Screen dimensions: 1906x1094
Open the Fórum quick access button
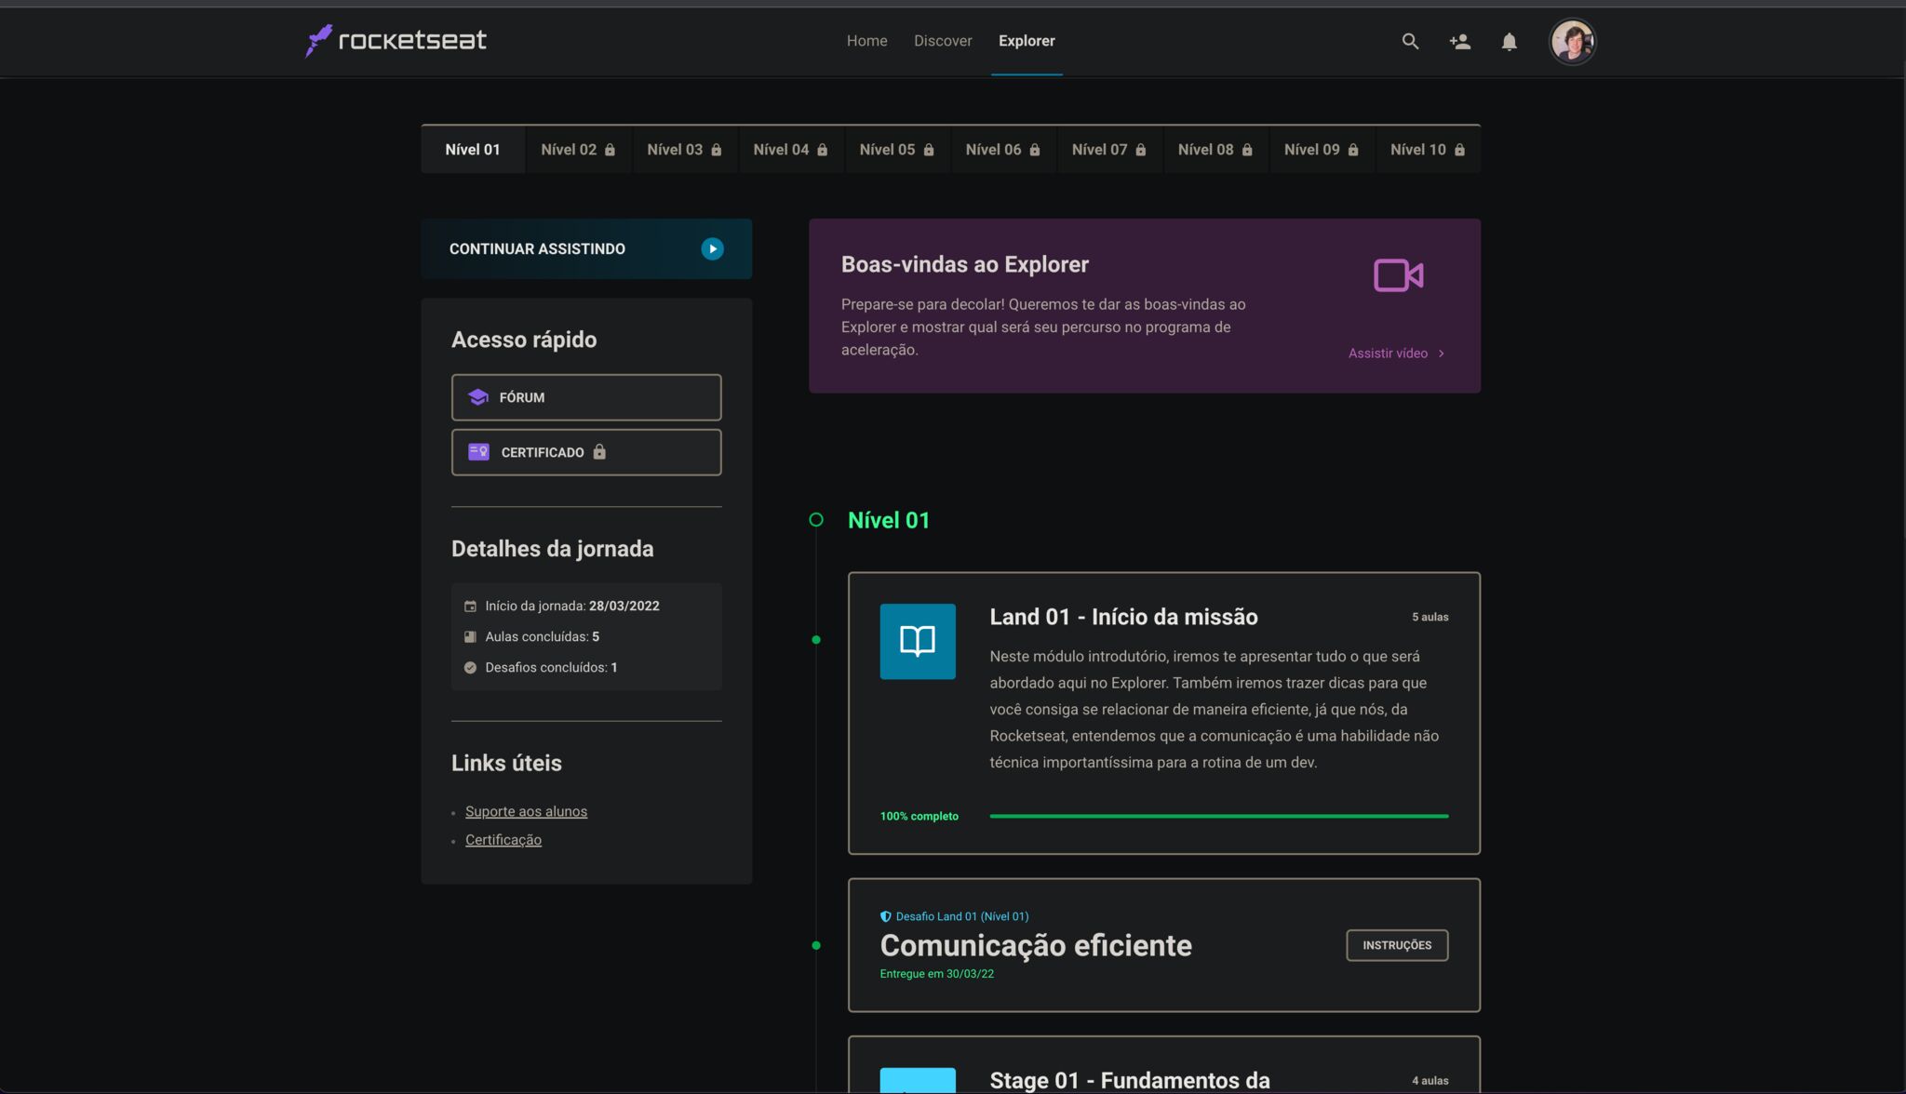[x=586, y=397]
